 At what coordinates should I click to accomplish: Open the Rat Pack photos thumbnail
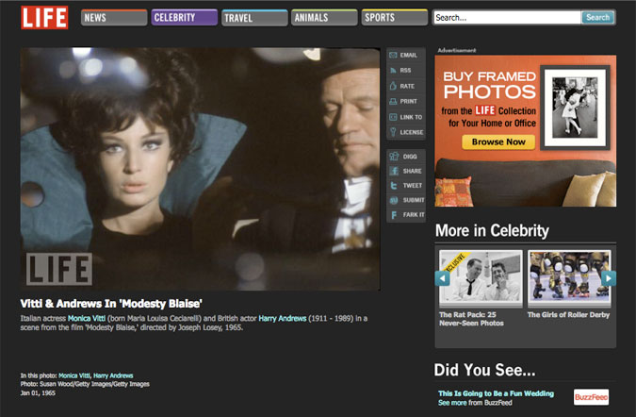(479, 278)
